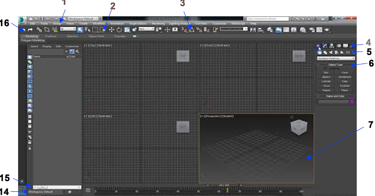Open the Customize menu
The height and width of the screenshot is (196, 375).
pos(219,24)
